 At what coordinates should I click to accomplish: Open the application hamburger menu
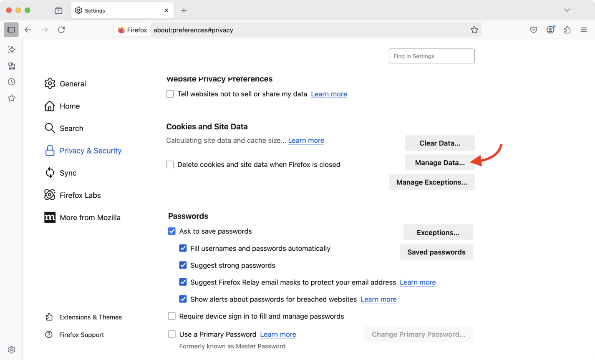(x=584, y=30)
